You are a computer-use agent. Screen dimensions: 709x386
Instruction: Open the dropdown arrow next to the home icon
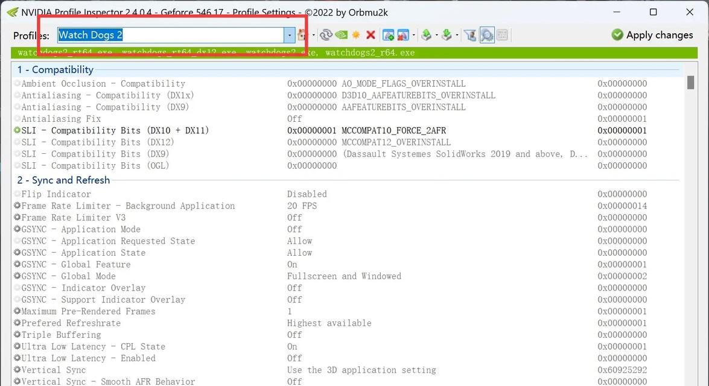pos(314,35)
